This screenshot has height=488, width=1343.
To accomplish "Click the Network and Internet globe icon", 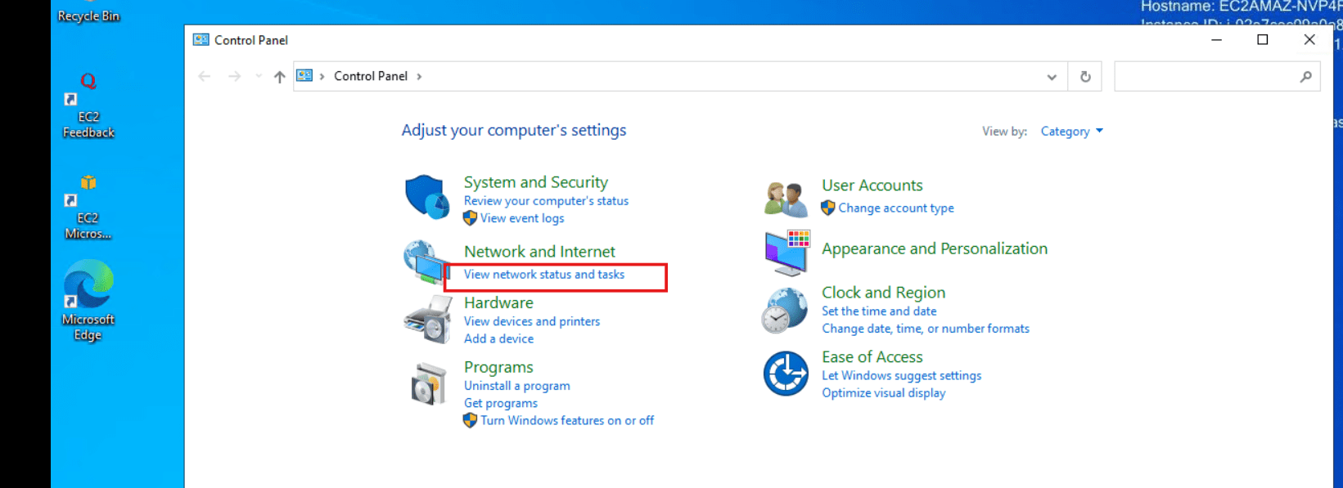I will pyautogui.click(x=426, y=262).
